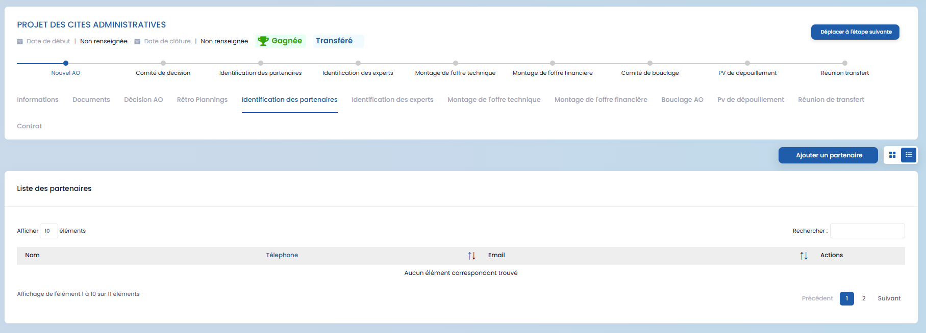
Task: Click Suivant pagination link
Action: [x=889, y=298]
